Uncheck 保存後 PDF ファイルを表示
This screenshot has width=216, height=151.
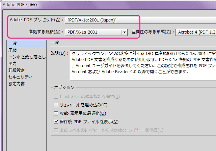tap(56, 122)
